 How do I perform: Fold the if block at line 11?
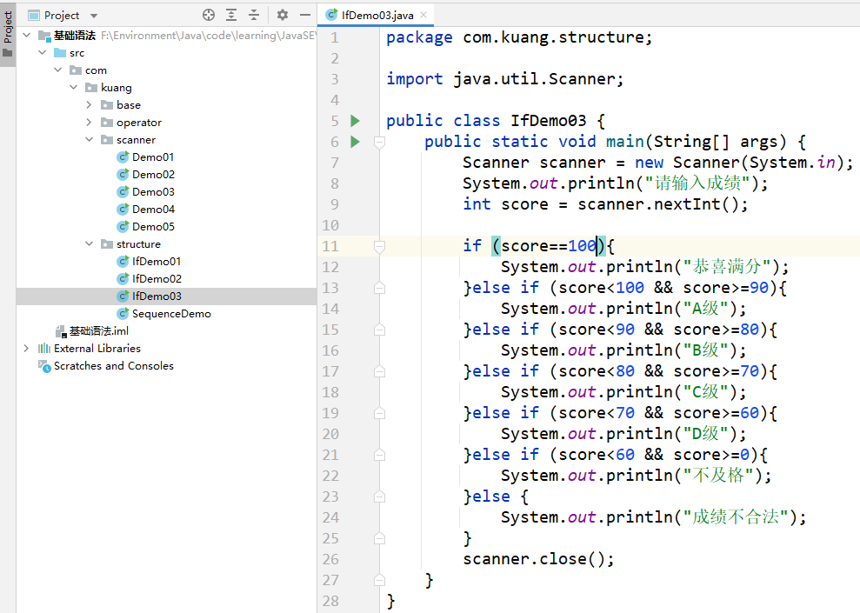pos(379,246)
